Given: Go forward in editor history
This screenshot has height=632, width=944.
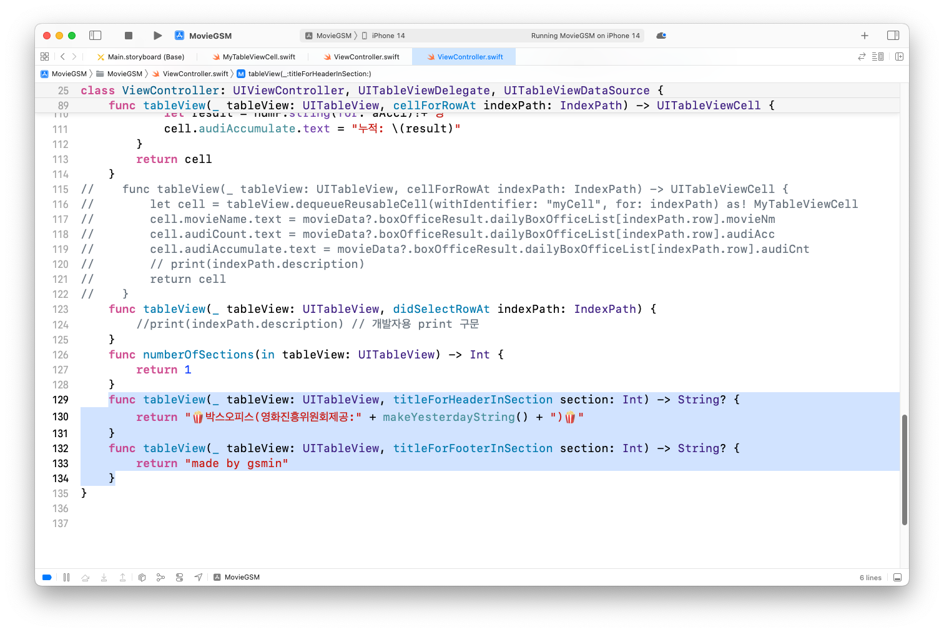Looking at the screenshot, I should pos(74,56).
